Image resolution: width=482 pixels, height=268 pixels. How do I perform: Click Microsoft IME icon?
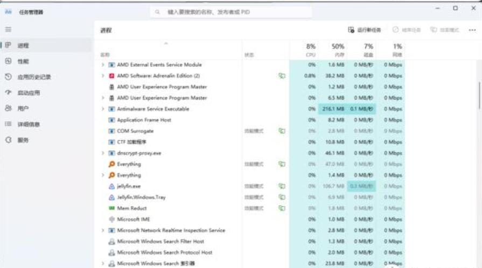point(111,219)
